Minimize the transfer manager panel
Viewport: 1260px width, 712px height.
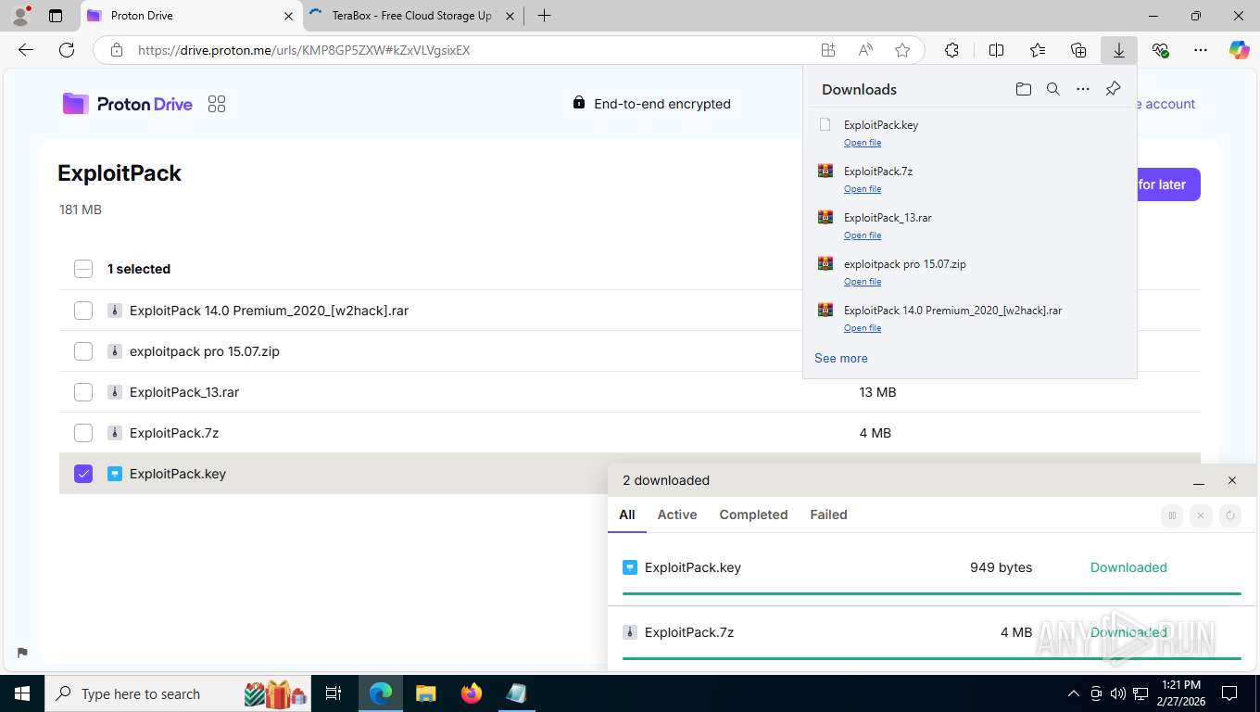click(x=1199, y=480)
